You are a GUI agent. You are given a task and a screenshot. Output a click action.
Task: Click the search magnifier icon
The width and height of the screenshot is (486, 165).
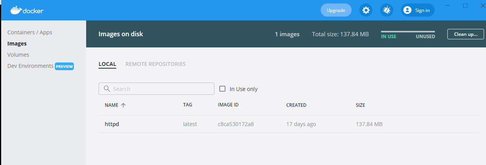click(x=107, y=89)
